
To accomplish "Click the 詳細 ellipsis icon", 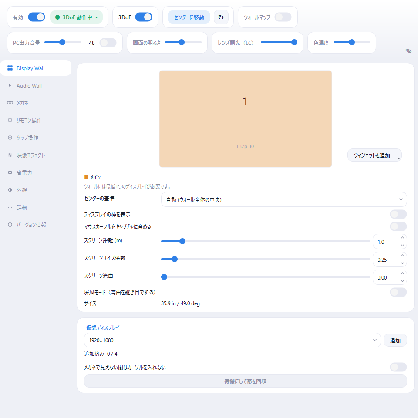I will (x=10, y=207).
